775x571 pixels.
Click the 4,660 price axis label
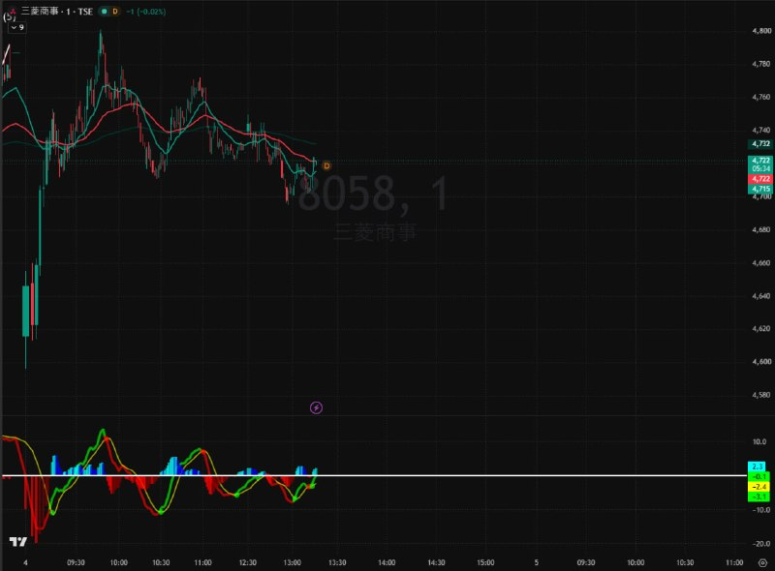click(761, 263)
